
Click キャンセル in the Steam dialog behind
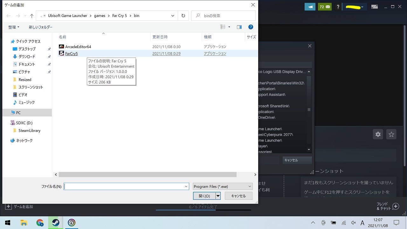point(297,160)
